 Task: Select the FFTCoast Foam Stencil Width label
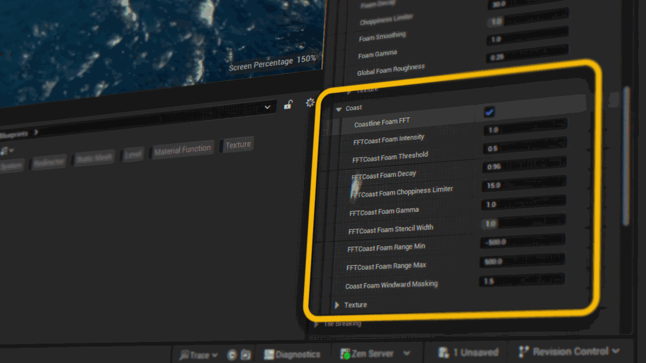390,229
